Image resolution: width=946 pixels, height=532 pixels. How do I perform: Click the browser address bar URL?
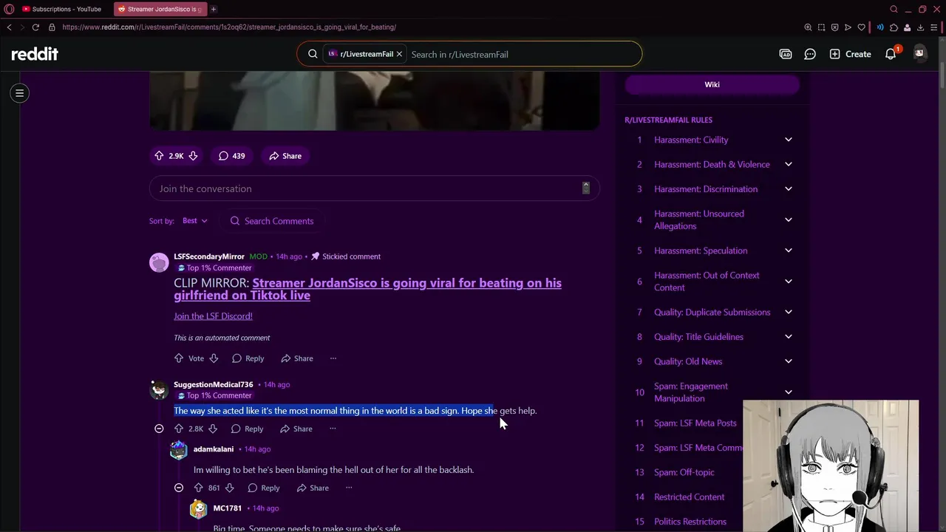tap(229, 27)
